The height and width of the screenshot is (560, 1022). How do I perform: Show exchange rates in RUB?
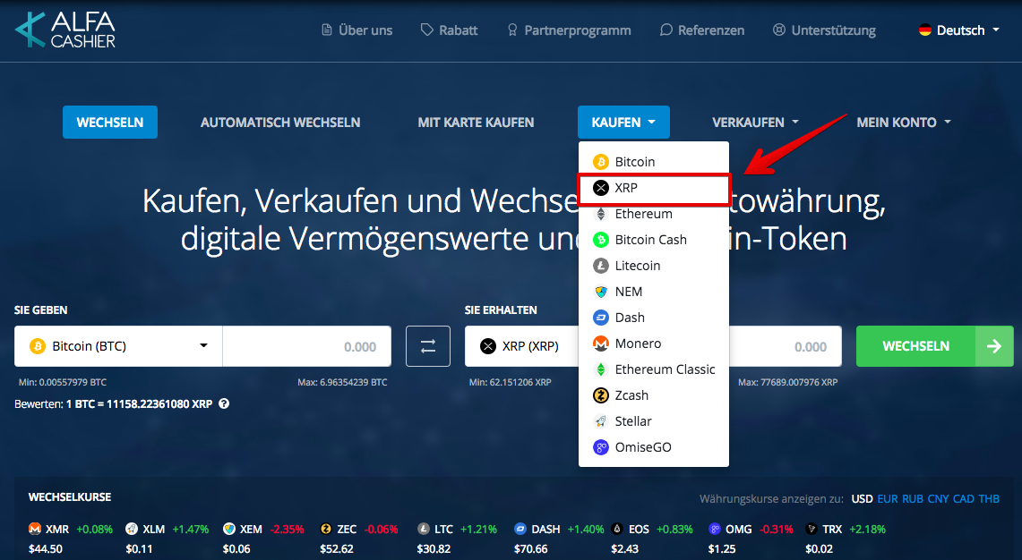point(913,499)
